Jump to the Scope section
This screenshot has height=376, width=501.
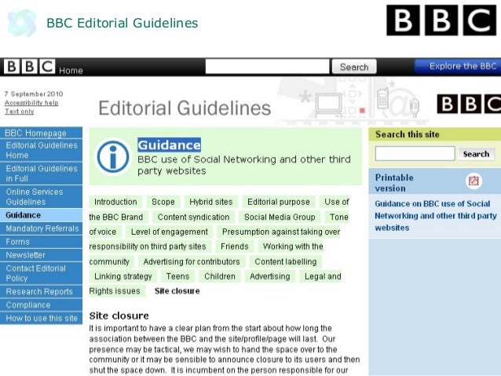tap(163, 202)
